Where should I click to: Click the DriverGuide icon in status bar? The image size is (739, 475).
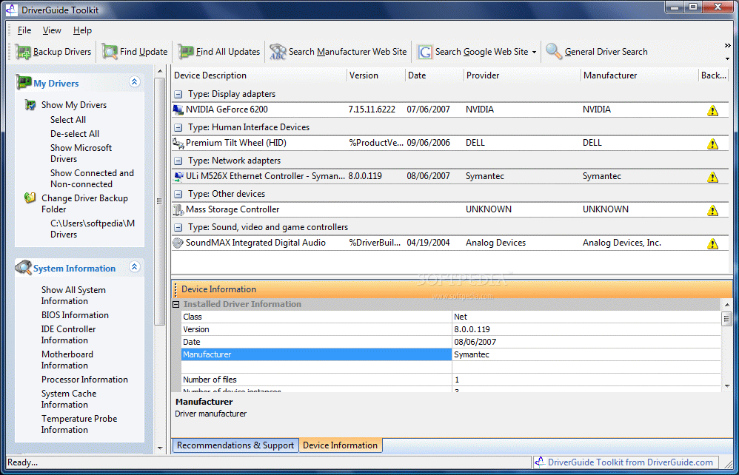point(540,462)
